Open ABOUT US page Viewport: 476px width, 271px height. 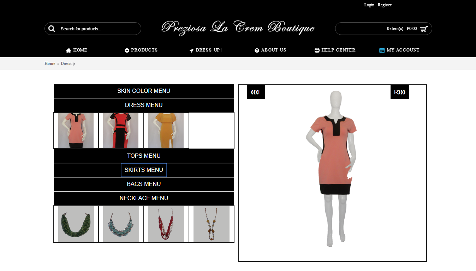coord(270,50)
